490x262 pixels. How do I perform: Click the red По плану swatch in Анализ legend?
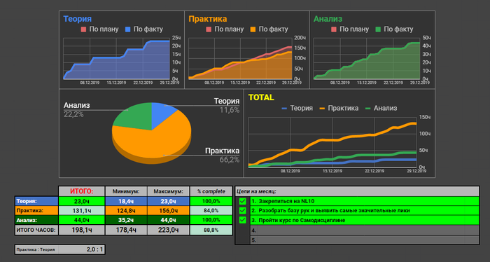pyautogui.click(x=334, y=29)
